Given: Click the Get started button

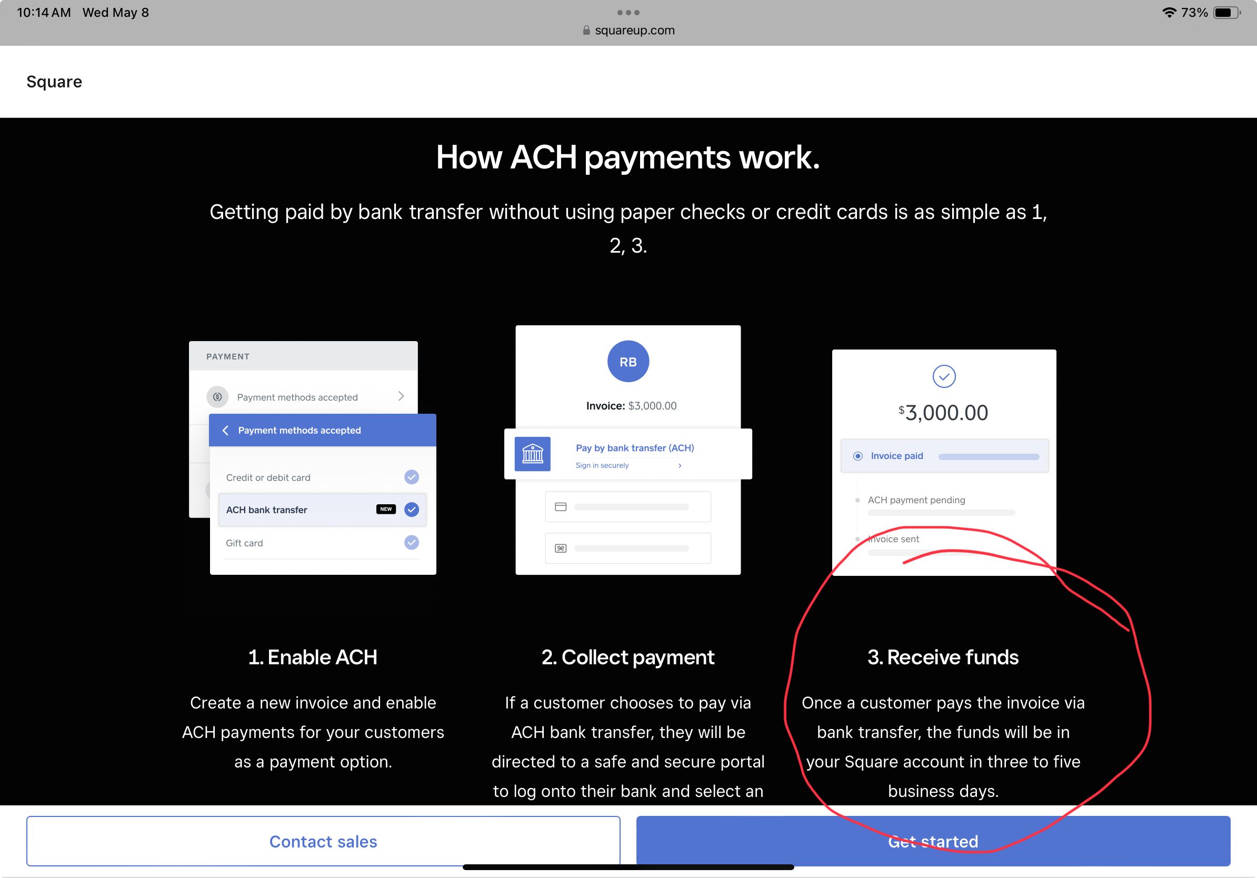Looking at the screenshot, I should (x=932, y=841).
